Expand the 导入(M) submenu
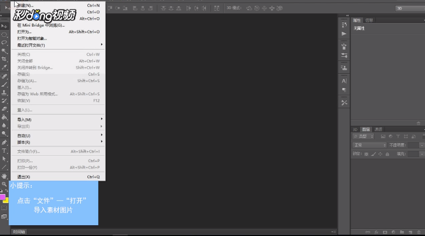 (58, 120)
